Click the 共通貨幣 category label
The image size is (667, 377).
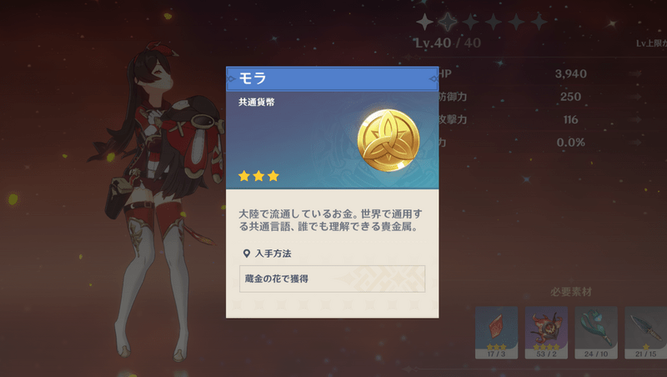[x=257, y=102]
